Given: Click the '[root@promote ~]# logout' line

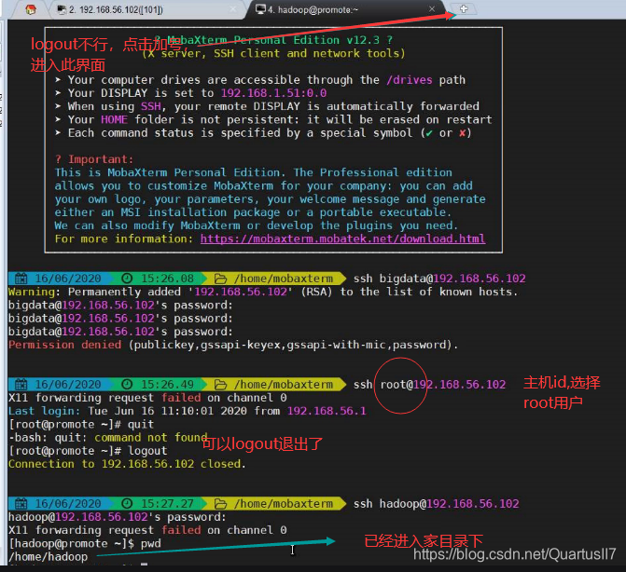Looking at the screenshot, I should [88, 451].
